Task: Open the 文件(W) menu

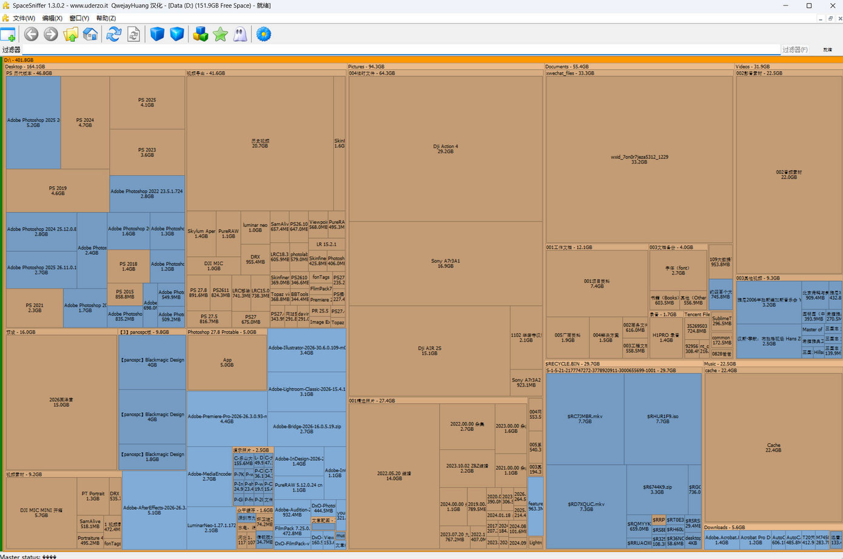Action: (x=24, y=18)
